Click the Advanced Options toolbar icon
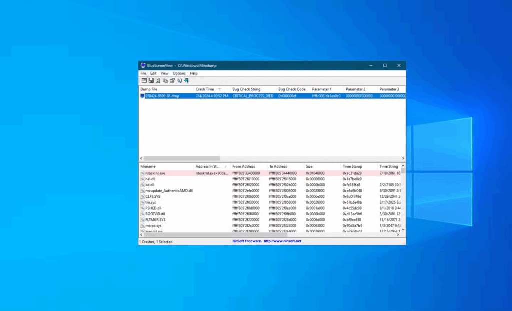 point(144,80)
